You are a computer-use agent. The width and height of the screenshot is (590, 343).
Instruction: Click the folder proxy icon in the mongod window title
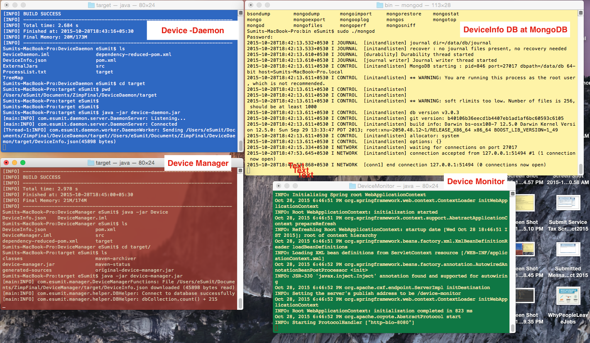coord(379,5)
